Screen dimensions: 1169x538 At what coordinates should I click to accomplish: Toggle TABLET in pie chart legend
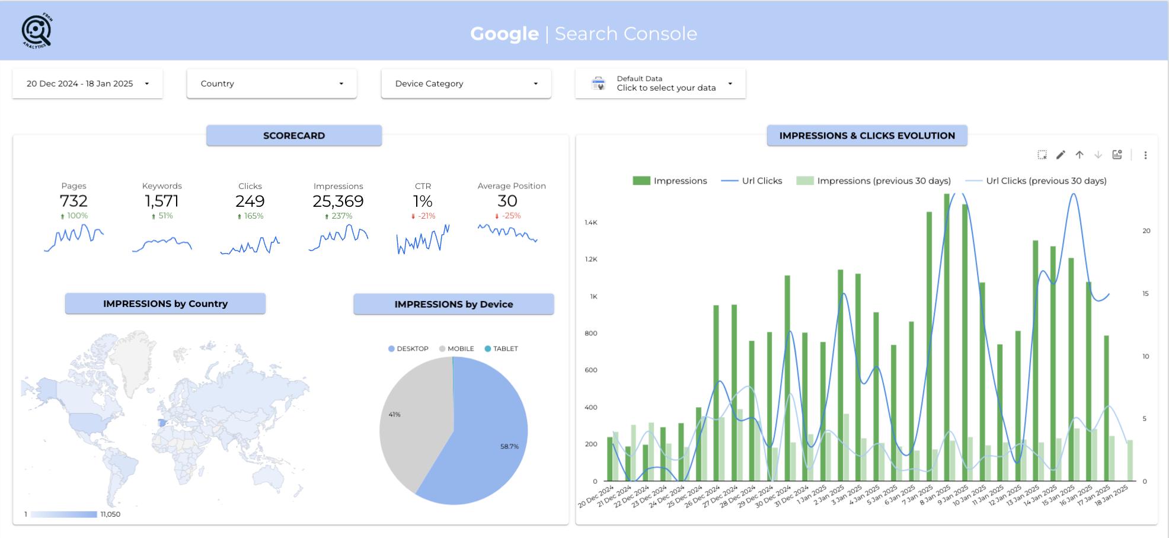click(x=502, y=348)
